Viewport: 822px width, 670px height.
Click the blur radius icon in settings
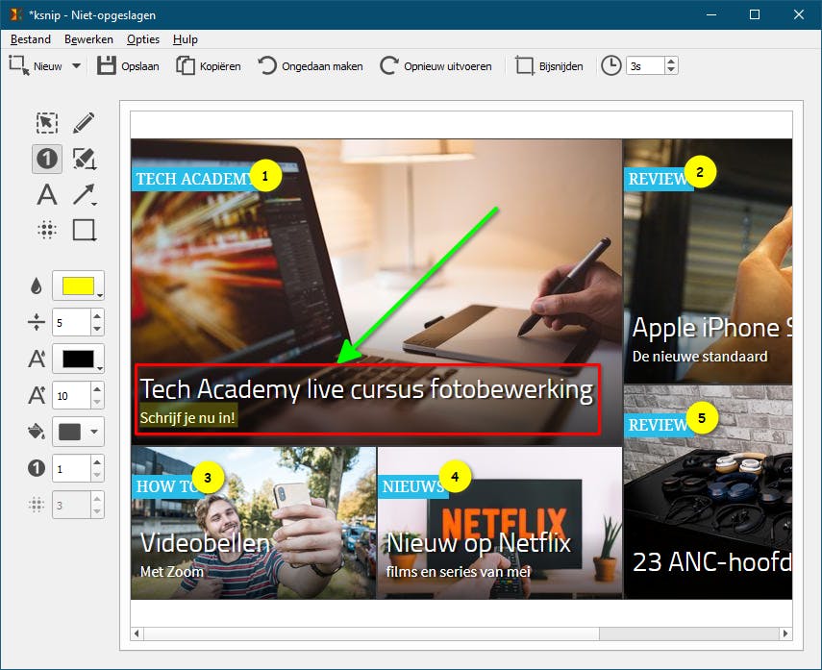point(37,505)
